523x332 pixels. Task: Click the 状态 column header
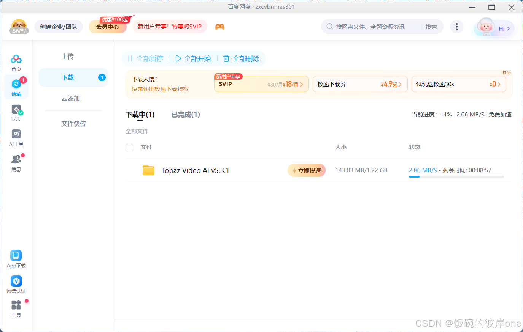click(x=415, y=147)
